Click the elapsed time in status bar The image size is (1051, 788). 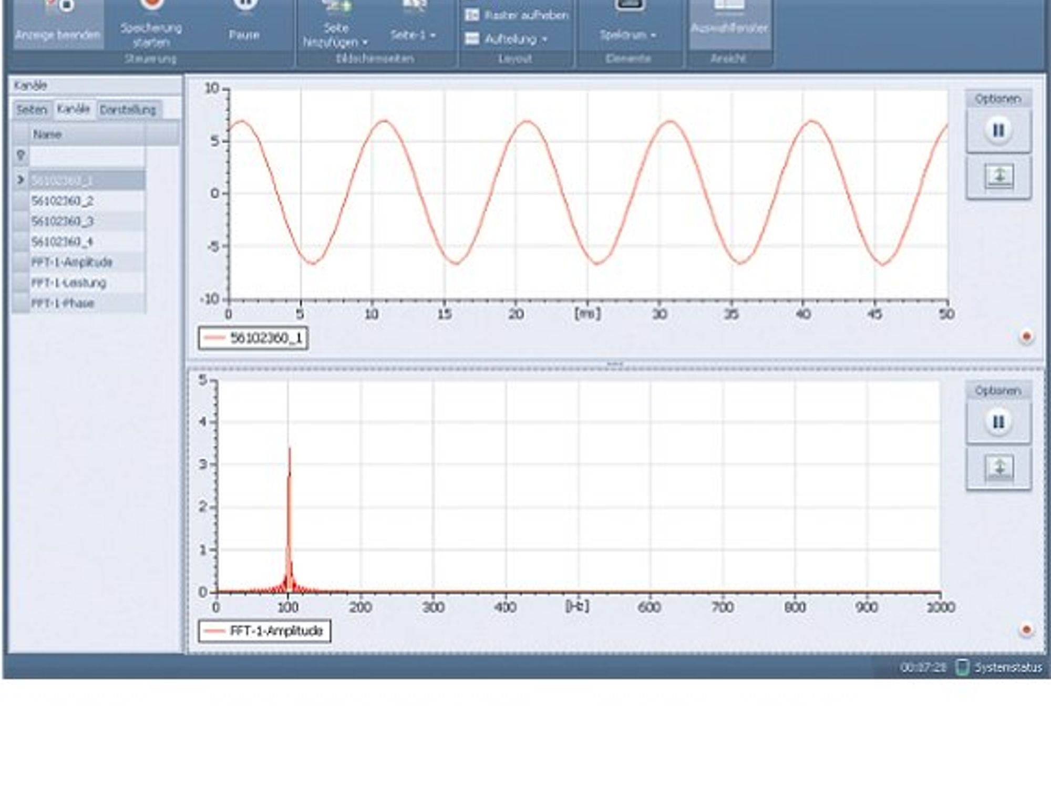[923, 667]
